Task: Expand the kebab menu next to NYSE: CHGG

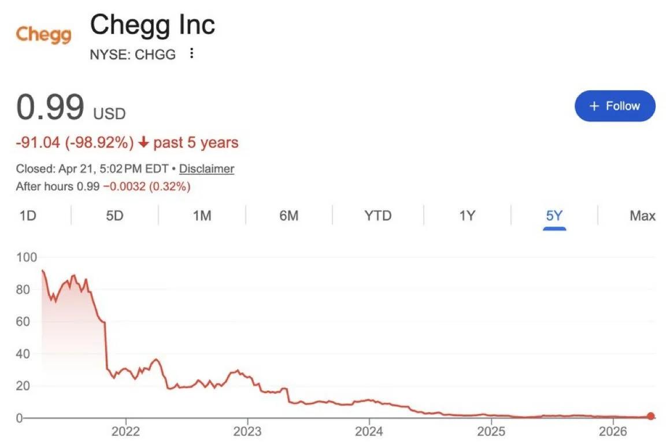Action: [191, 54]
